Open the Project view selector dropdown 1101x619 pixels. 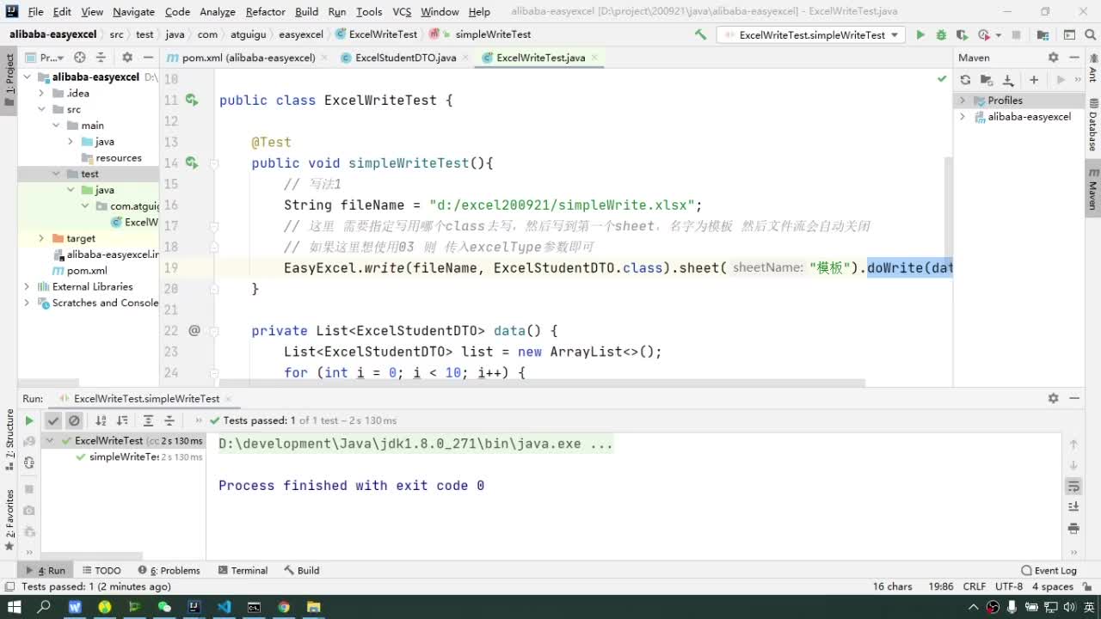point(43,58)
